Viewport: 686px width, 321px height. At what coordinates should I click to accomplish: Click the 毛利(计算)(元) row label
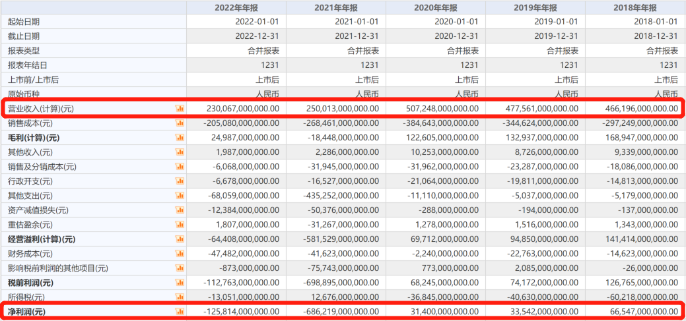coord(34,138)
